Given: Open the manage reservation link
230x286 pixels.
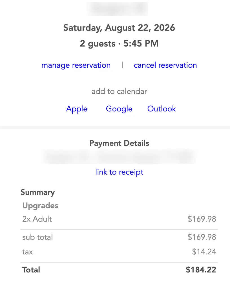Looking at the screenshot, I should (x=76, y=65).
